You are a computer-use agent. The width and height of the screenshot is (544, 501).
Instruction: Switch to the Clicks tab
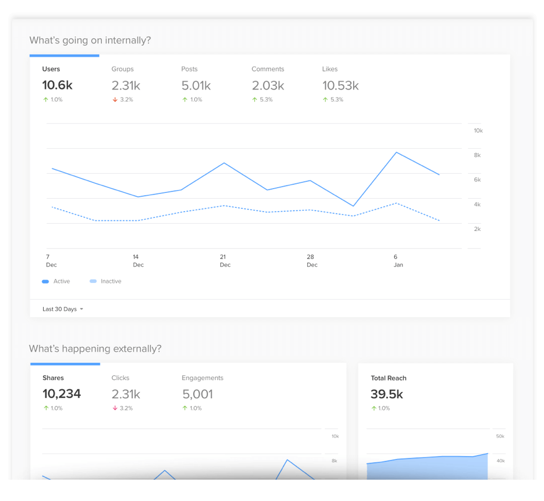click(x=125, y=393)
